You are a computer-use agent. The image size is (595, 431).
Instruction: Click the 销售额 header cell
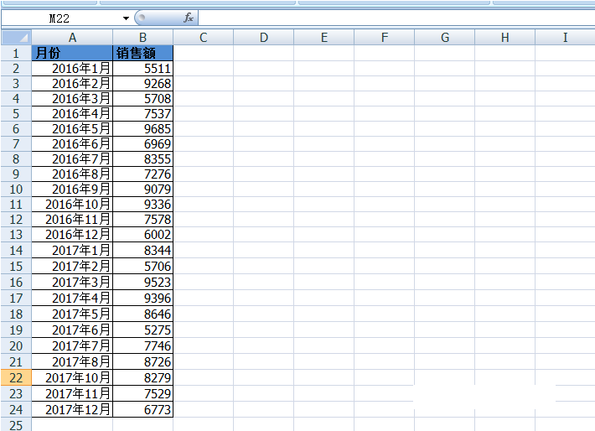pos(142,53)
